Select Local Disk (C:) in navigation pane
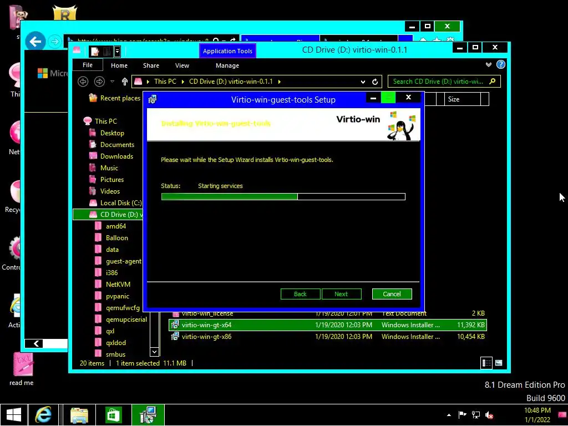The width and height of the screenshot is (568, 426). coord(115,203)
